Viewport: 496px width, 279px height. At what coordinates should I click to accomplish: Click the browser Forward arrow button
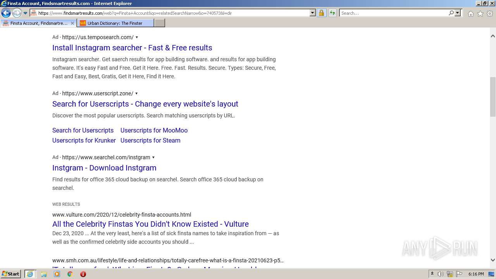point(16,13)
